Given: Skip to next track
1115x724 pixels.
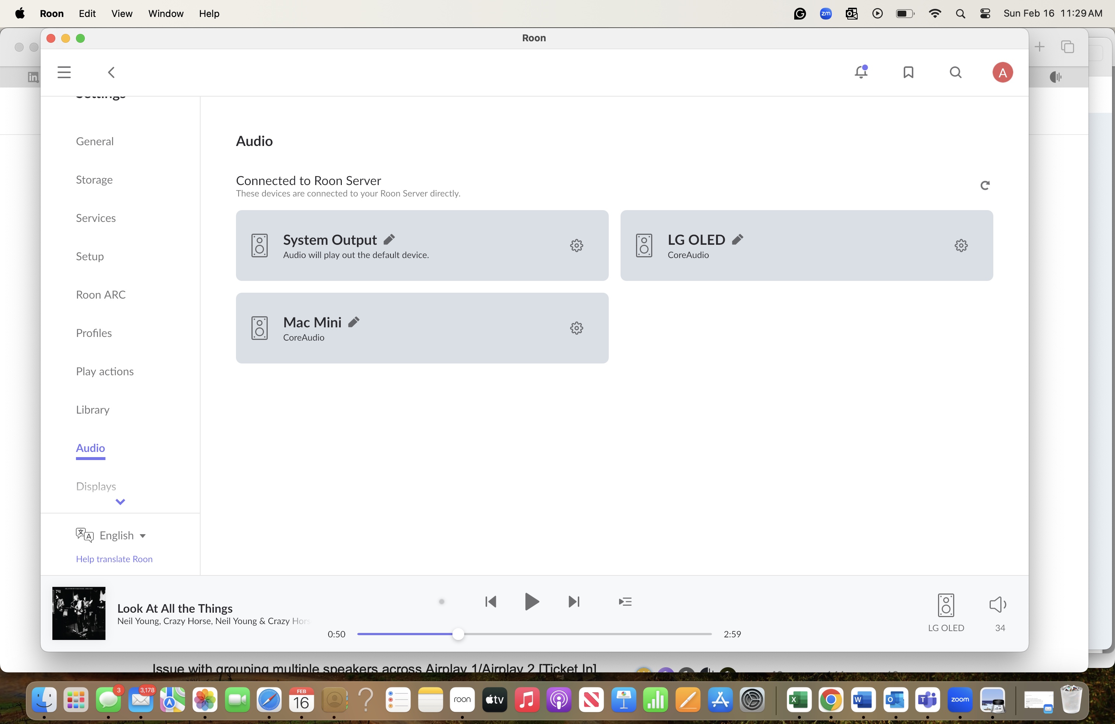Looking at the screenshot, I should 574,601.
